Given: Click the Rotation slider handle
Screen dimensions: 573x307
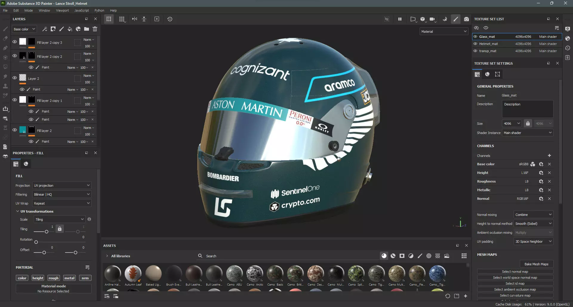Looking at the screenshot, I should [x=36, y=242].
